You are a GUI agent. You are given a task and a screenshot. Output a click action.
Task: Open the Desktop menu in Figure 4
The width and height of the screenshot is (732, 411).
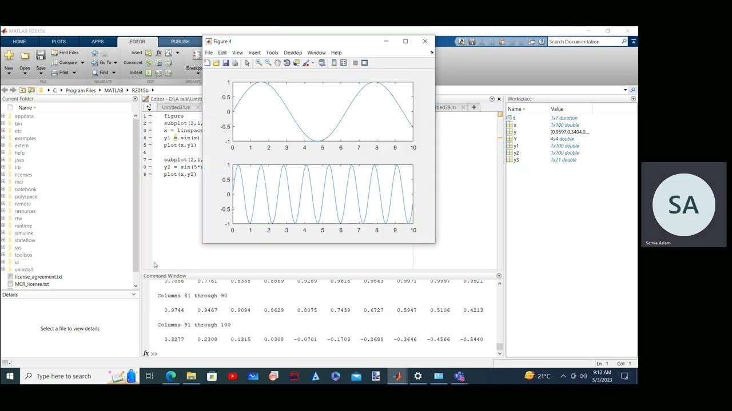pyautogui.click(x=293, y=53)
